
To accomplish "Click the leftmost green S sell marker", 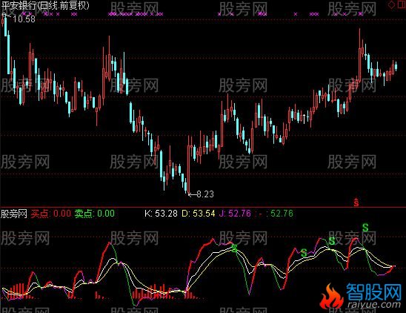I will click(x=234, y=248).
